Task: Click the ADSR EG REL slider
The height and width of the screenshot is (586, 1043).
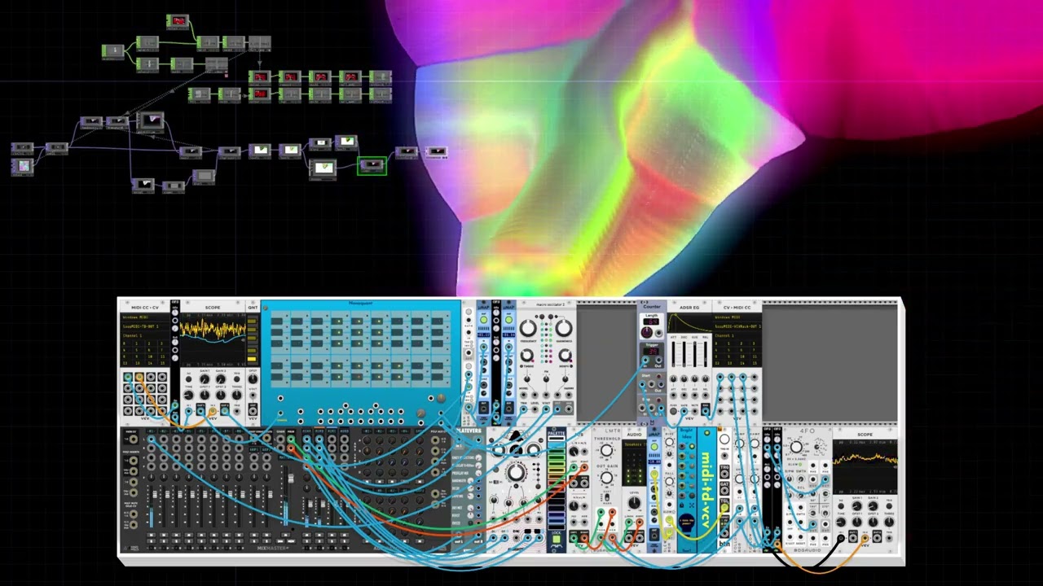Action: [x=706, y=353]
